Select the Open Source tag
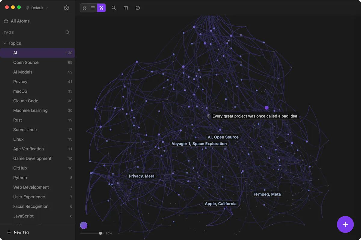The width and height of the screenshot is (361, 240). 37,62
